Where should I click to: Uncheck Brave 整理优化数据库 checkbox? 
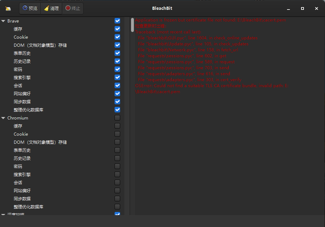117,110
